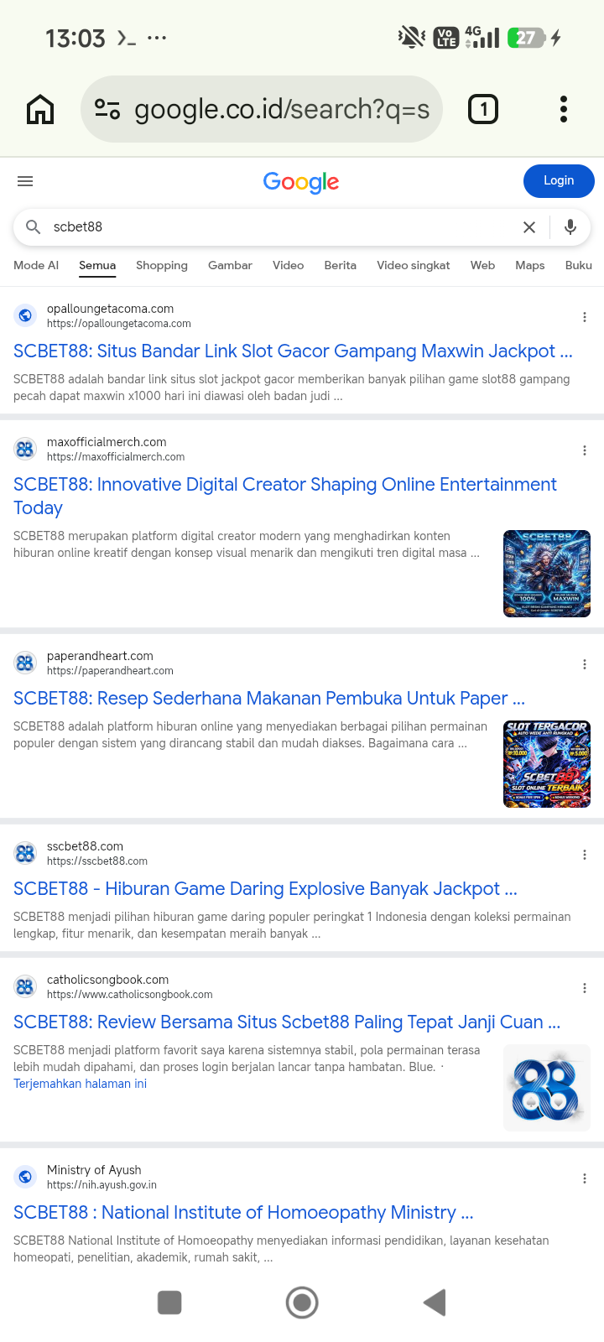Tap URL text https://www.catholicsongbook.com
604x1342 pixels.
(x=130, y=995)
